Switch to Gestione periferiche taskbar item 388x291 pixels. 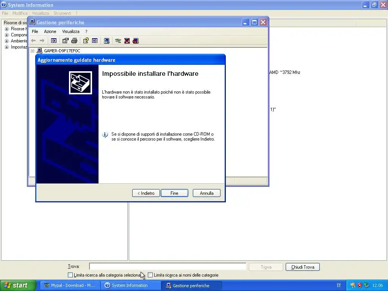191,285
